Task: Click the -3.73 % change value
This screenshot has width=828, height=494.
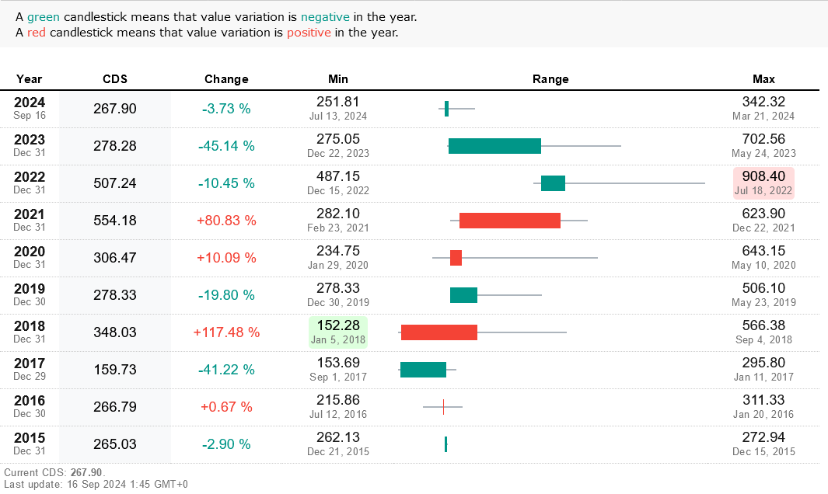Action: (226, 109)
